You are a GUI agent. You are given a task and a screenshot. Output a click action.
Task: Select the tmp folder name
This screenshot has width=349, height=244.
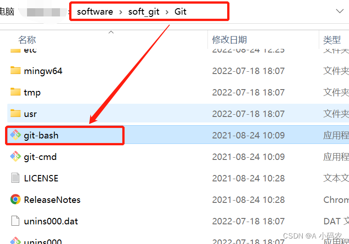(32, 93)
